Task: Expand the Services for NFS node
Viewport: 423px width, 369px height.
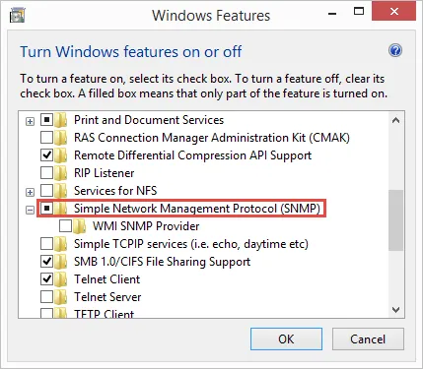Action: [x=30, y=193]
